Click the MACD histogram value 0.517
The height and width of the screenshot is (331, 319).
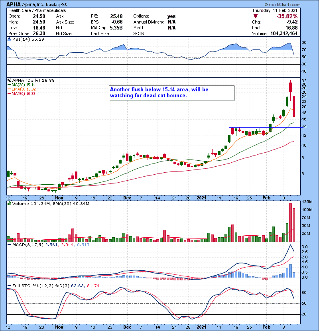coord(83,245)
